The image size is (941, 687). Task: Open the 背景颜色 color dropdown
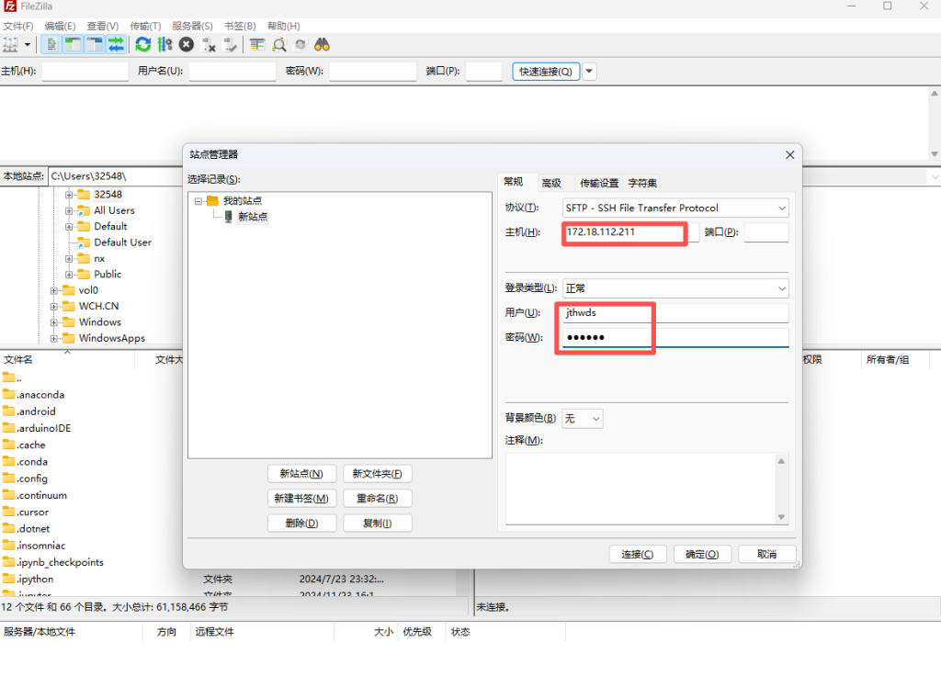click(583, 418)
